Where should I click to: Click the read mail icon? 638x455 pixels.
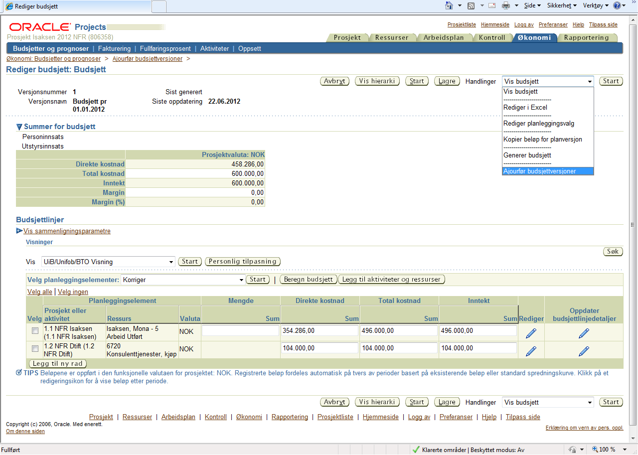pos(492,5)
